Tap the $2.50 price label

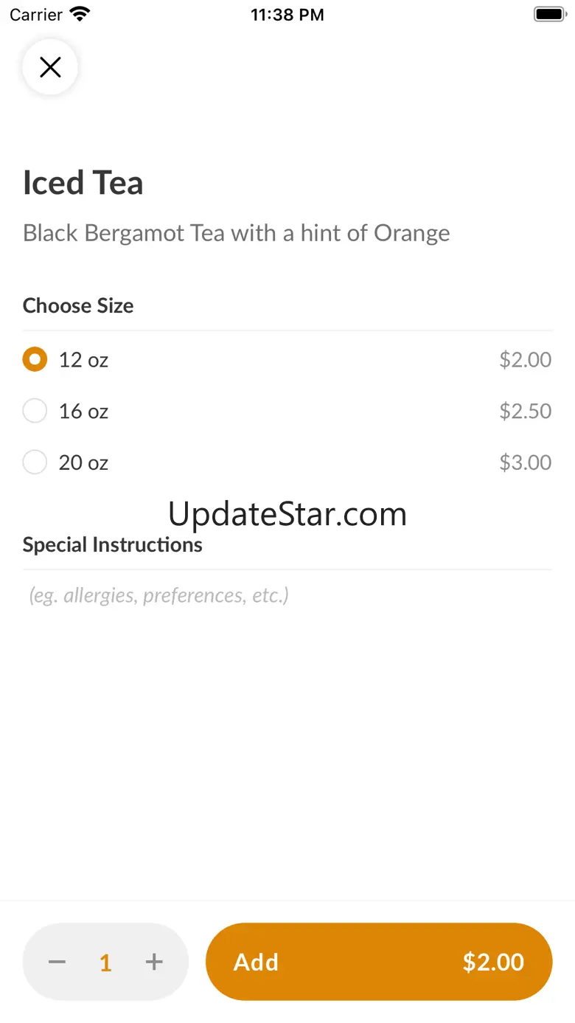(x=525, y=411)
